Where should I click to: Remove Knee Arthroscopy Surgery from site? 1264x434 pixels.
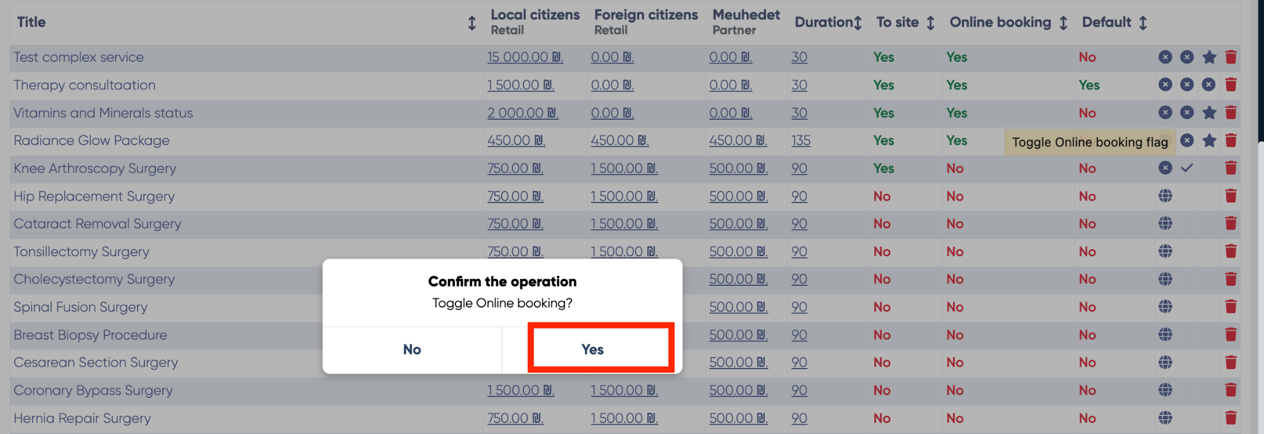pyautogui.click(x=1165, y=168)
